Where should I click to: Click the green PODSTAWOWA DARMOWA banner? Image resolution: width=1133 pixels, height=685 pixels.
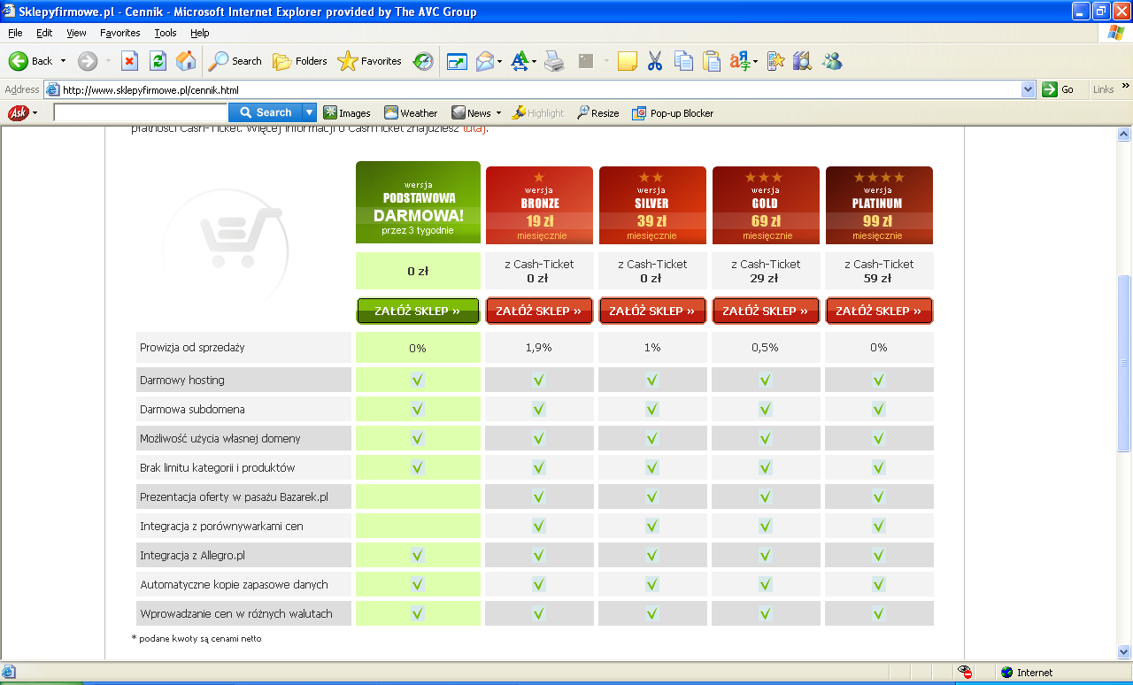coord(418,202)
